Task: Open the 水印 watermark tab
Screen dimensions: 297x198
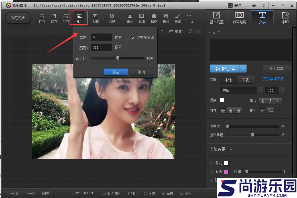Action: (x=285, y=18)
